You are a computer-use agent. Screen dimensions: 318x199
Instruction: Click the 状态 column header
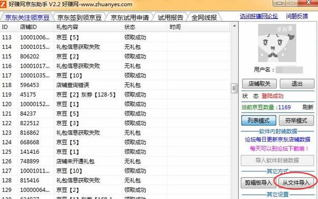[x=144, y=27]
